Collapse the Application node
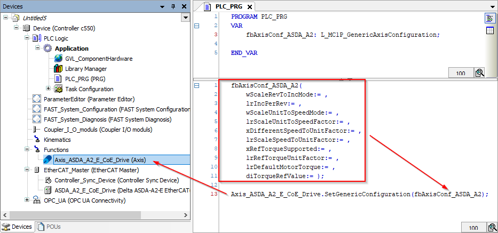Image resolution: width=498 pixels, height=233 pixels. (38, 48)
